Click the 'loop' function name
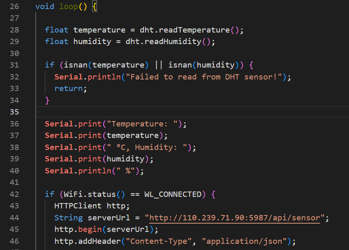Screen dimensions: 349x250 click(69, 7)
